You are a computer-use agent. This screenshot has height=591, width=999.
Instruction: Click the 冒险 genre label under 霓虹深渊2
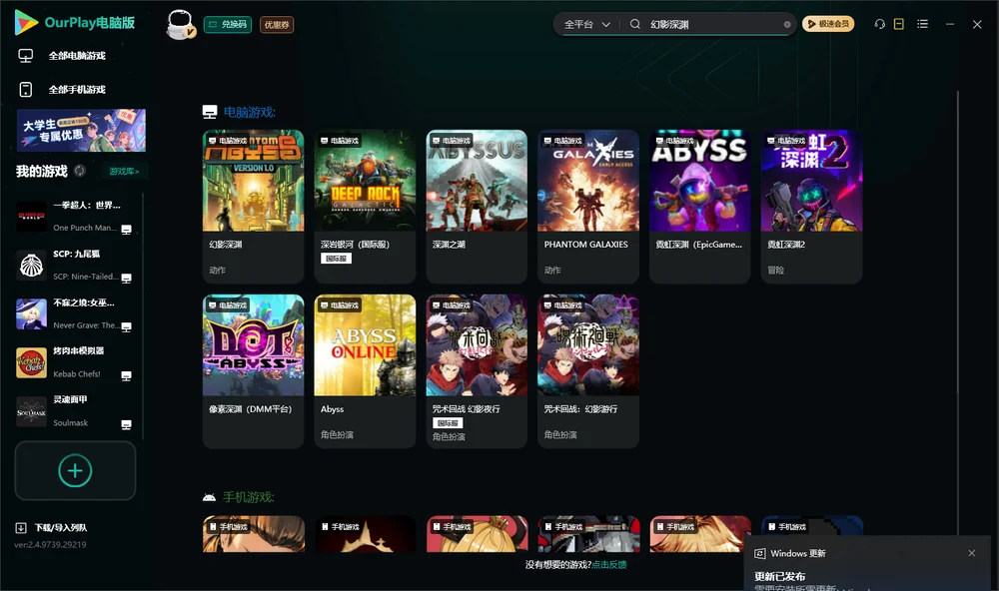pos(775,270)
